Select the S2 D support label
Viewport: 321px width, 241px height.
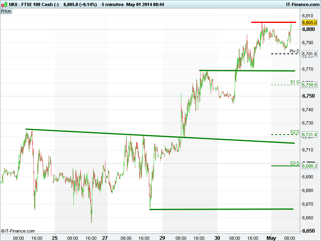pyautogui.click(x=295, y=132)
